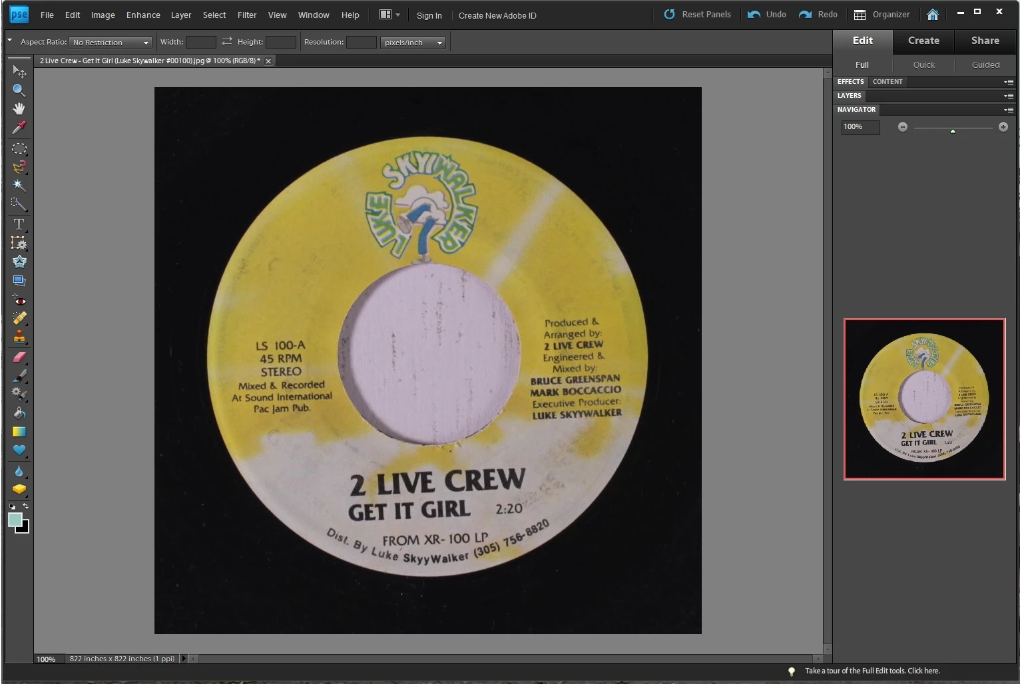This screenshot has width=1020, height=684.
Task: Select the Elliptical Marquee tool
Action: coord(19,148)
